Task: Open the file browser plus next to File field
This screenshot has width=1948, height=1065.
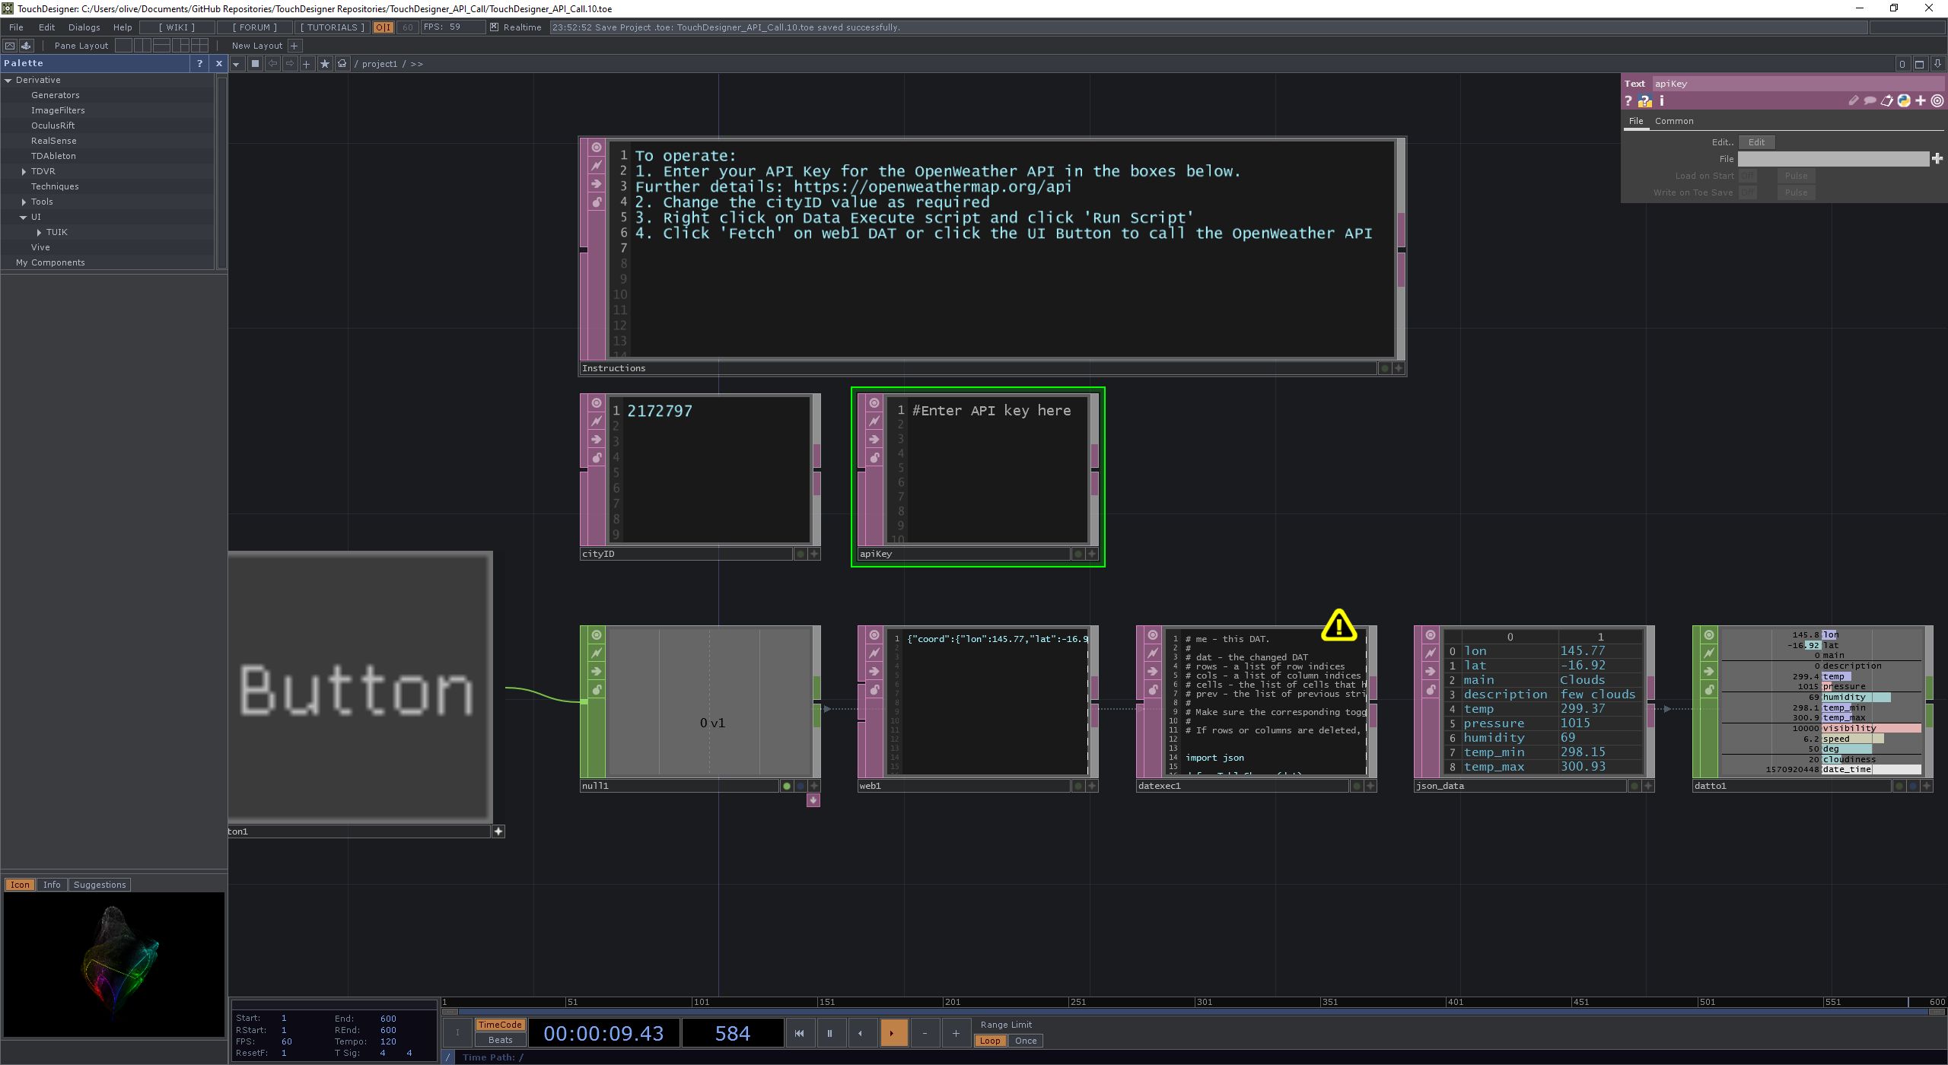Action: [x=1937, y=159]
